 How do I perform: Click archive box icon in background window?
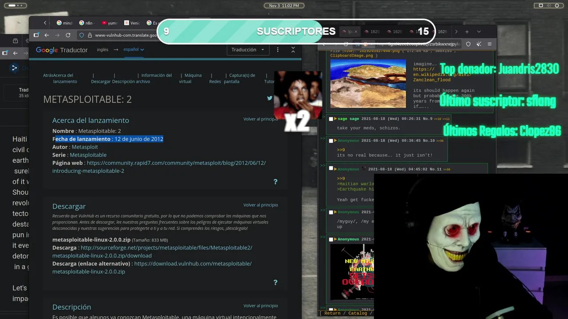(16, 41)
